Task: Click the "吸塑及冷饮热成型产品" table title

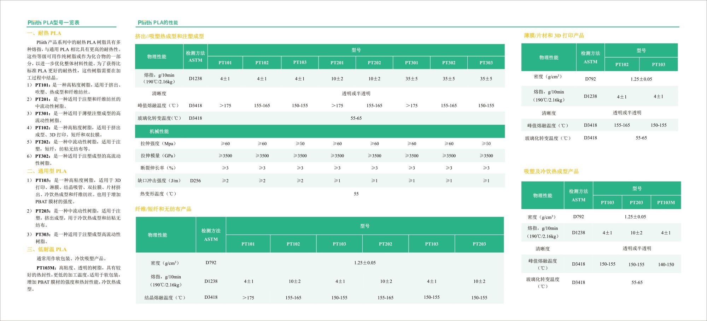Action: coord(551,172)
